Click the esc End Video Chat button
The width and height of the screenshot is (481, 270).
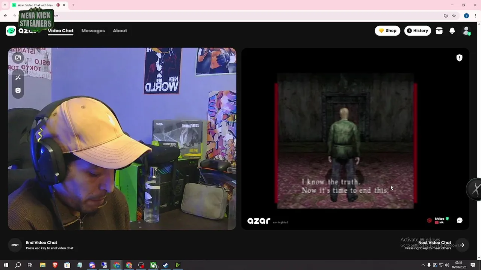pos(15,245)
